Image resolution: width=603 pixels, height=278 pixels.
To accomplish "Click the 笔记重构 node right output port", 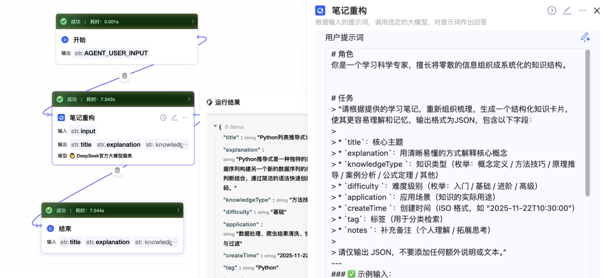I will [x=195, y=114].
